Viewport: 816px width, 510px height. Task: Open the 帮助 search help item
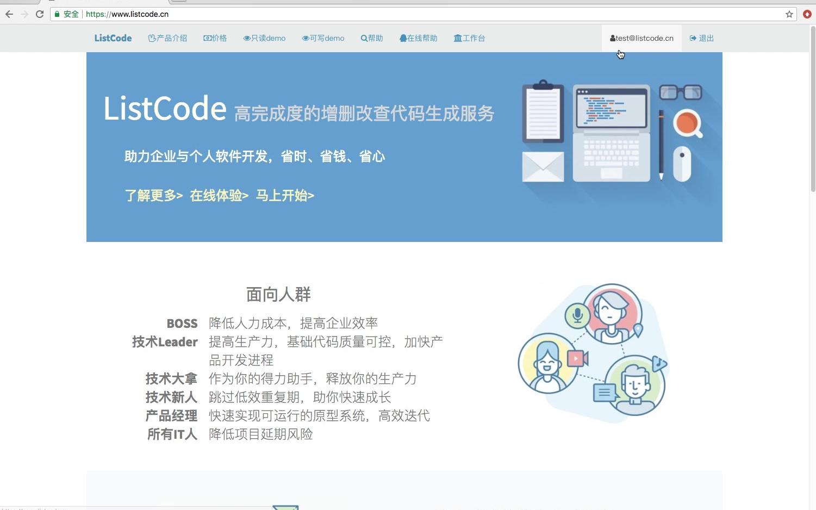[x=372, y=38]
